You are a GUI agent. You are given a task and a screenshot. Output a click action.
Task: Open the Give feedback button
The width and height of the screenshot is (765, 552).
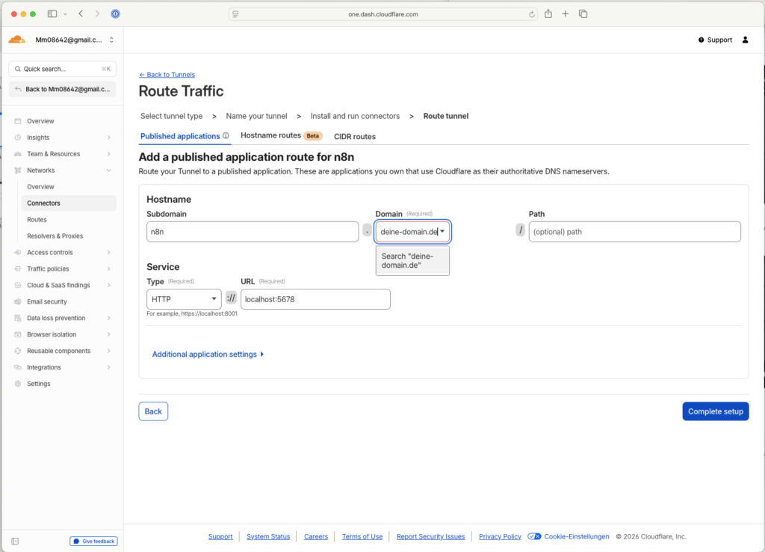(x=94, y=541)
